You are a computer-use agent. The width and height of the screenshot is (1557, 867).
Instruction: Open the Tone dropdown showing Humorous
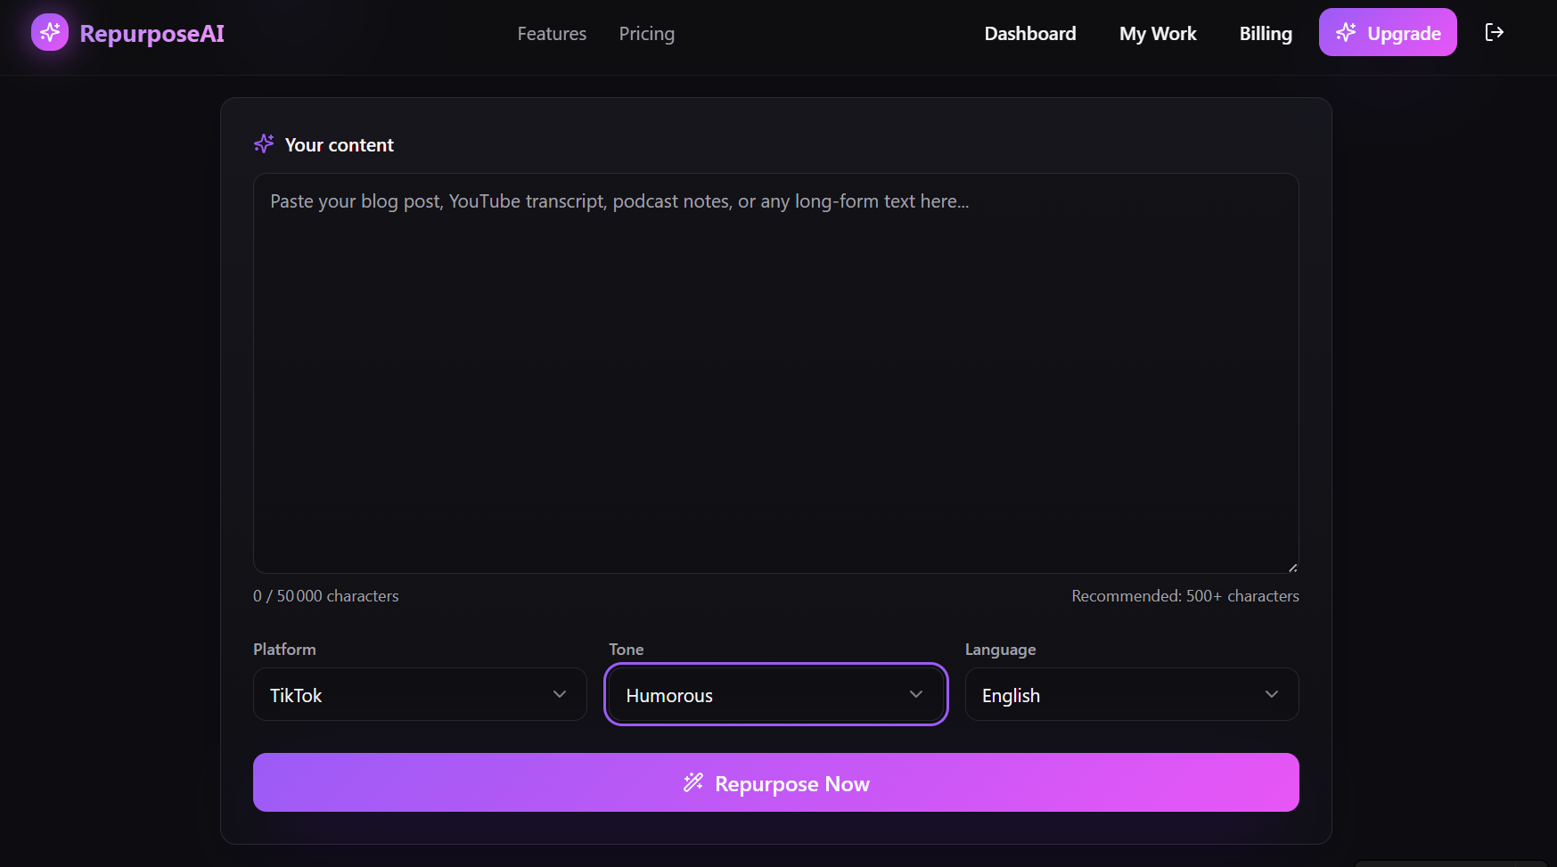[775, 694]
